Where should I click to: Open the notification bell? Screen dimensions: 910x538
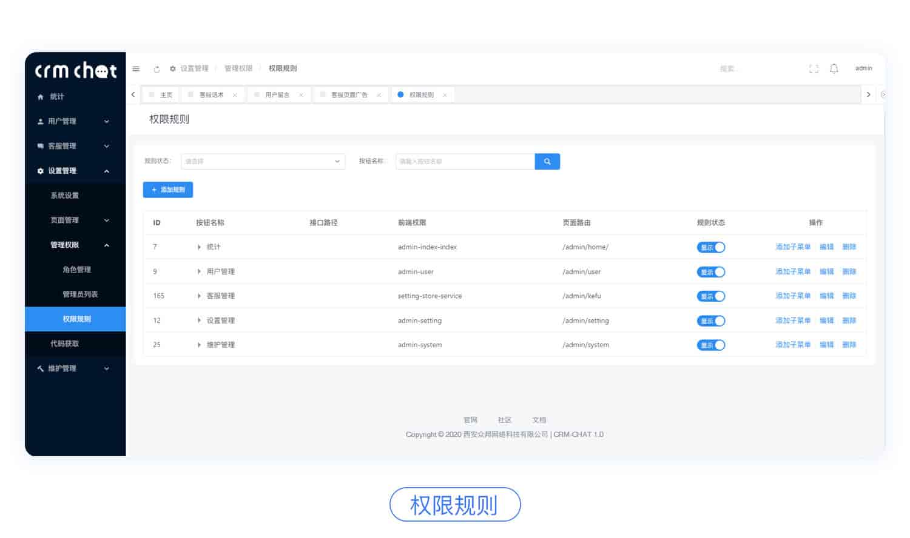[x=834, y=69]
